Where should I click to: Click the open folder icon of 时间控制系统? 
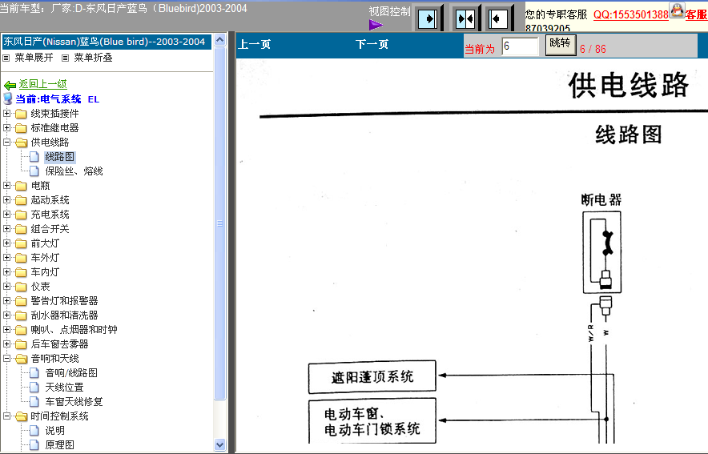tap(21, 416)
